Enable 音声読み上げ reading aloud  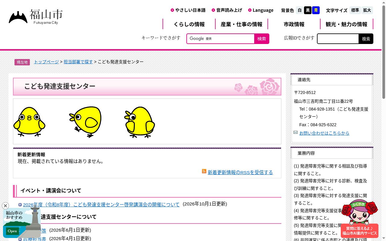[227, 10]
